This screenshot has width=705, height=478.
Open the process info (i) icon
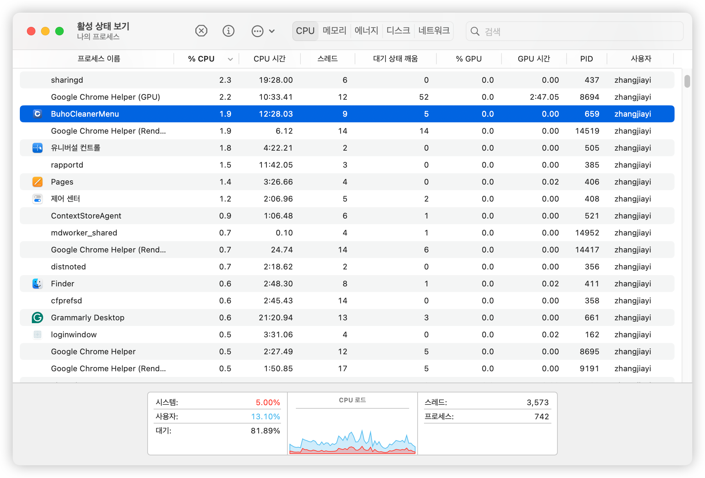pos(228,31)
